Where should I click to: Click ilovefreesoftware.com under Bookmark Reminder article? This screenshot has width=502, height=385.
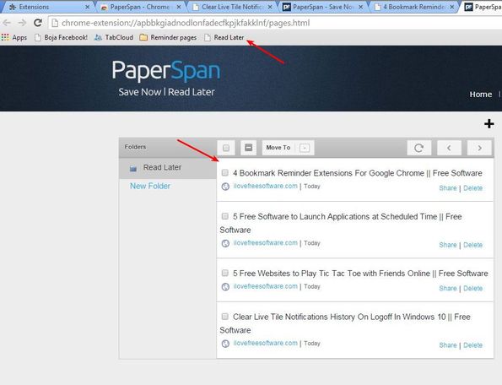pos(266,186)
